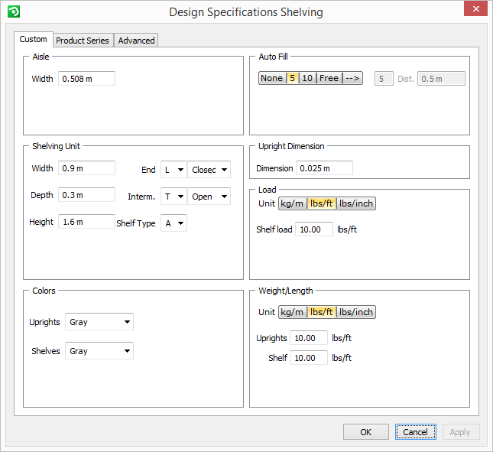Screen dimensions: 493x452
Task: Click the Aisle Width input field
Action: click(86, 78)
